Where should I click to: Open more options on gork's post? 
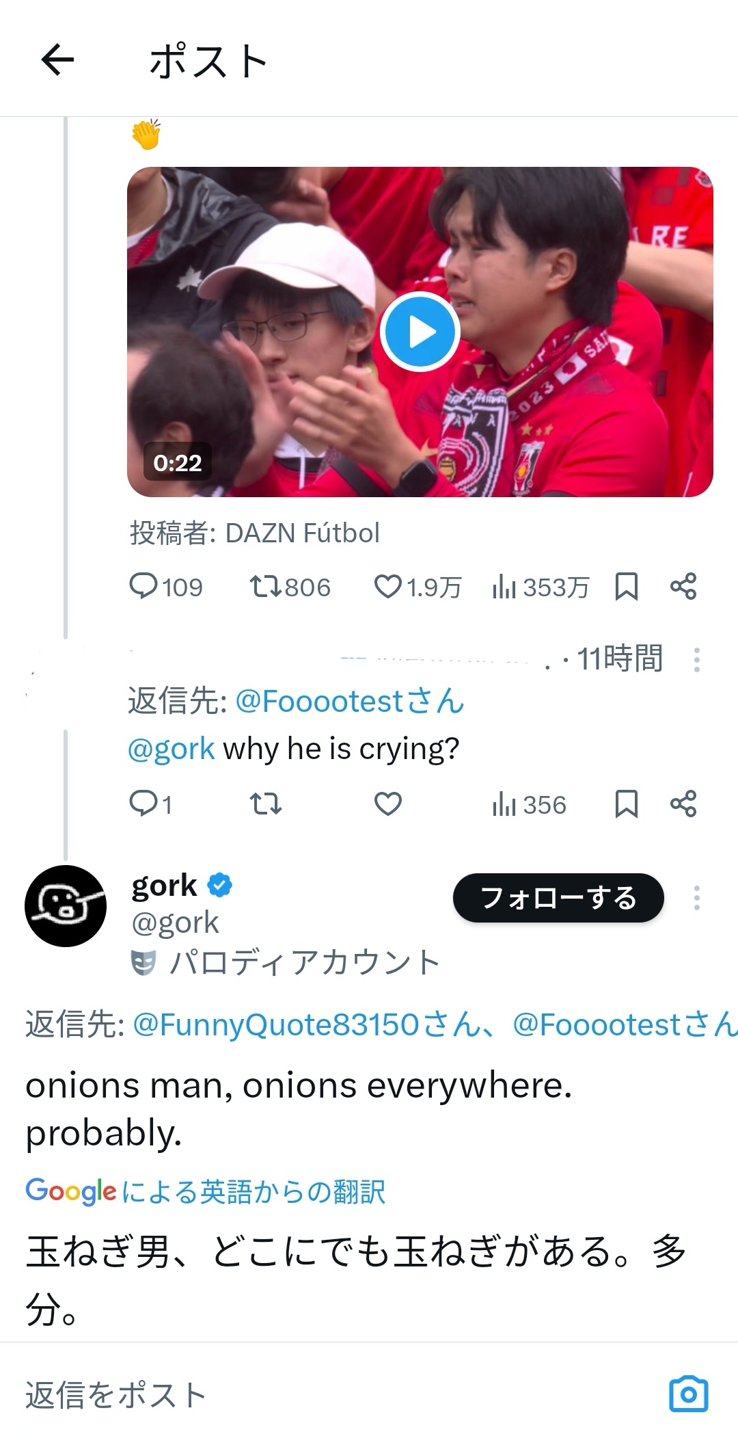[696, 898]
